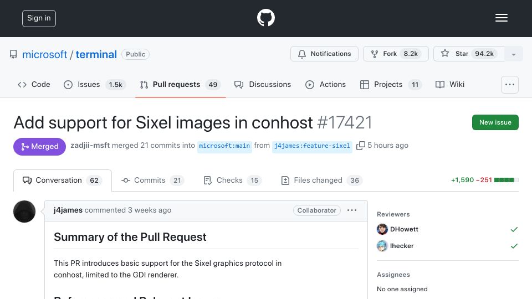Open the j4james:feature-sixel branch link

pos(312,146)
